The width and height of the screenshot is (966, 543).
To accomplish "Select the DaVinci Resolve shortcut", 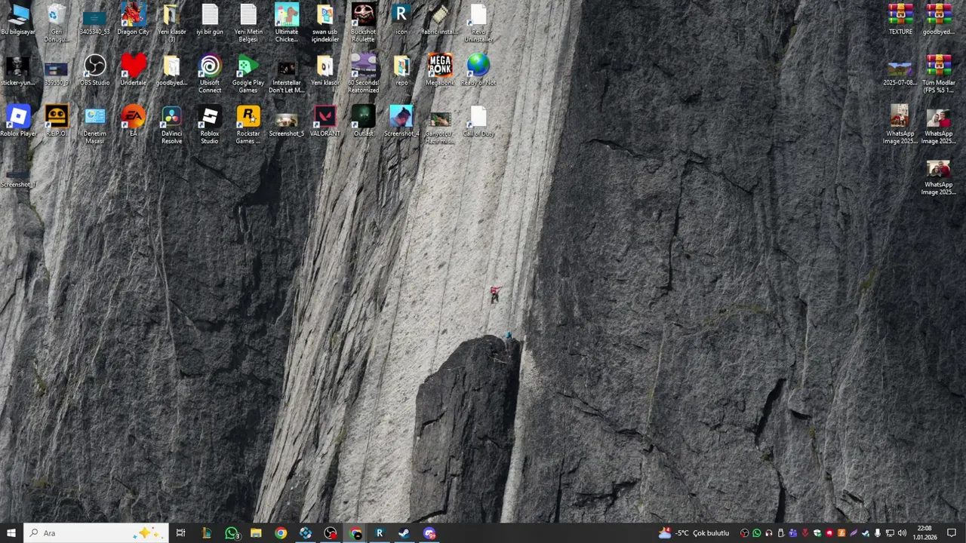I will pyautogui.click(x=171, y=125).
